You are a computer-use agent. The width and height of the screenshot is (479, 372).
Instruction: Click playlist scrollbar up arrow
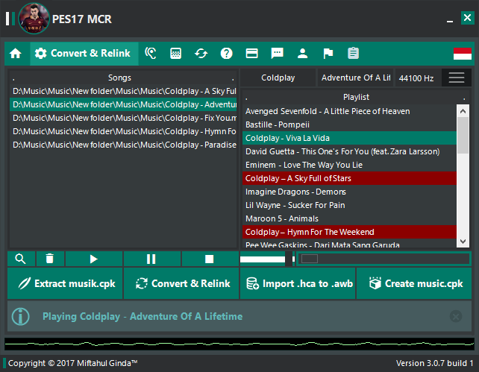point(463,111)
